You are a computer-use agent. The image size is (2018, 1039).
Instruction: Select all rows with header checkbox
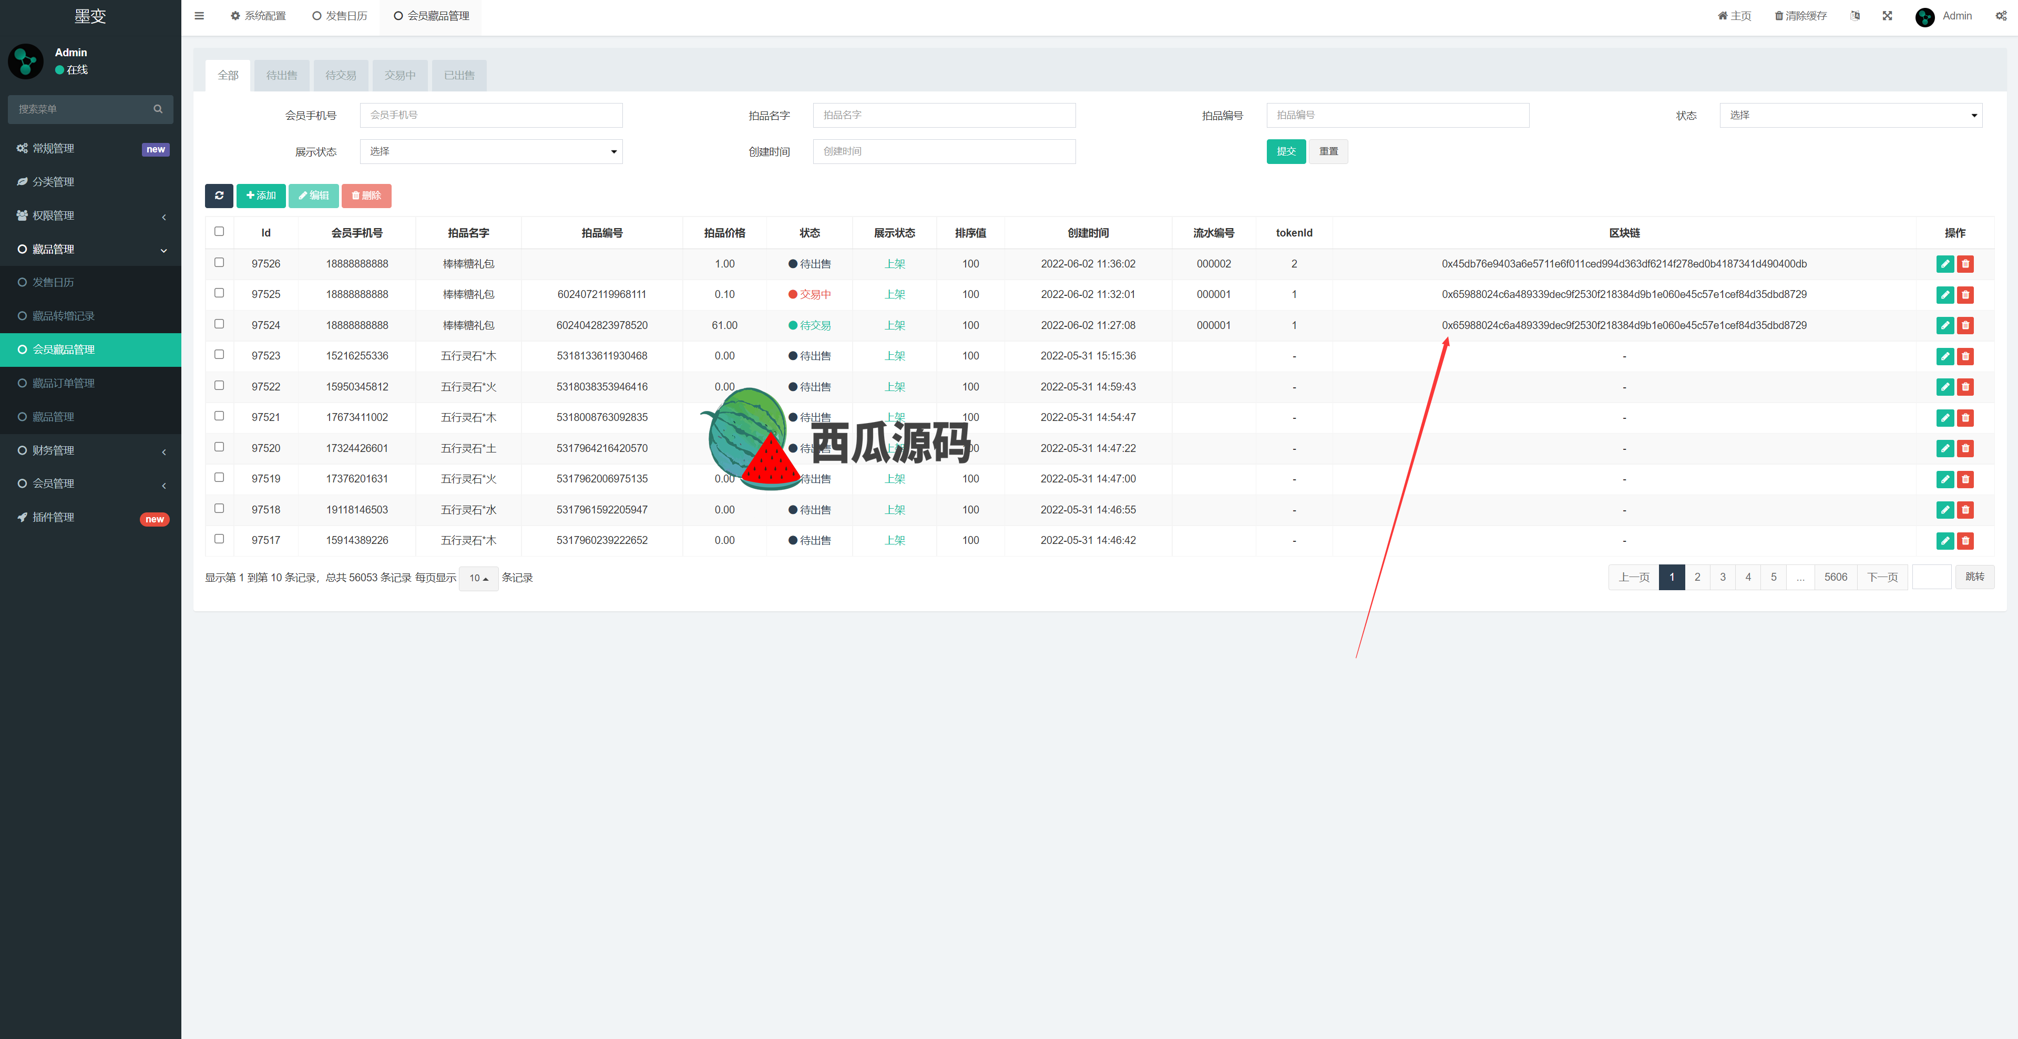(219, 231)
